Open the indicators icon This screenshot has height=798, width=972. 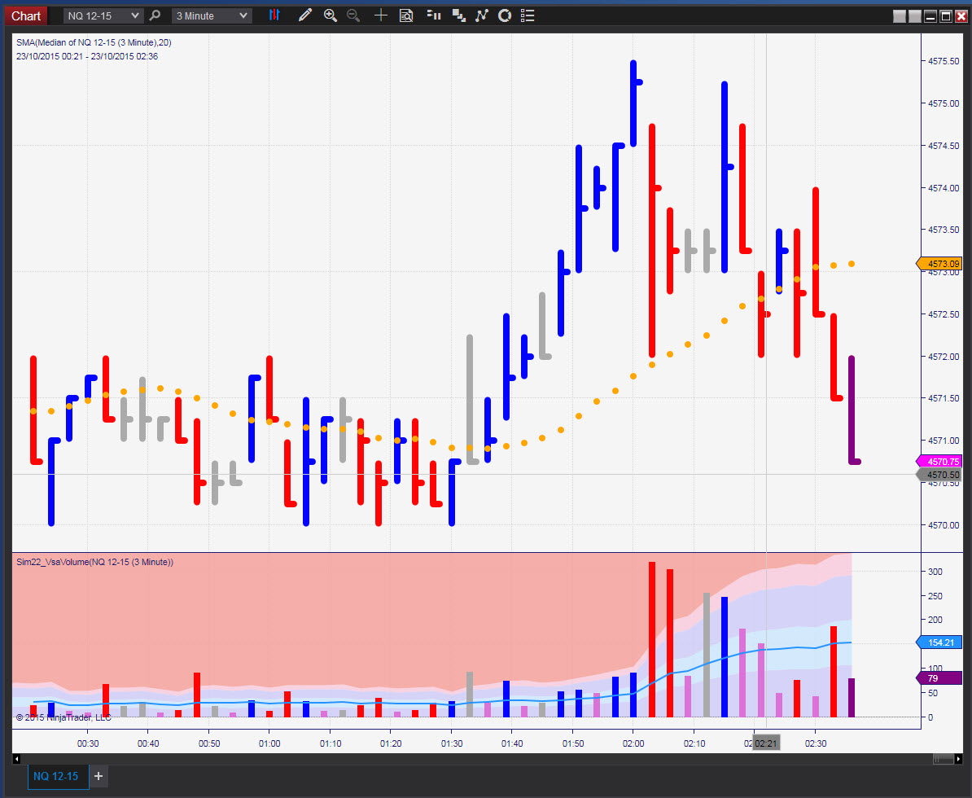tap(482, 15)
